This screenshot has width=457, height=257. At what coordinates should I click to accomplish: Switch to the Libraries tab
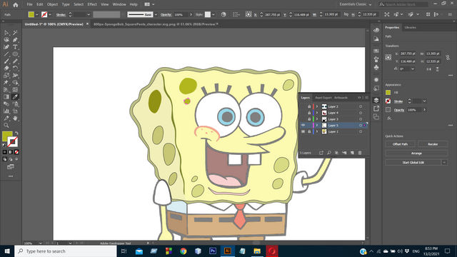point(410,27)
